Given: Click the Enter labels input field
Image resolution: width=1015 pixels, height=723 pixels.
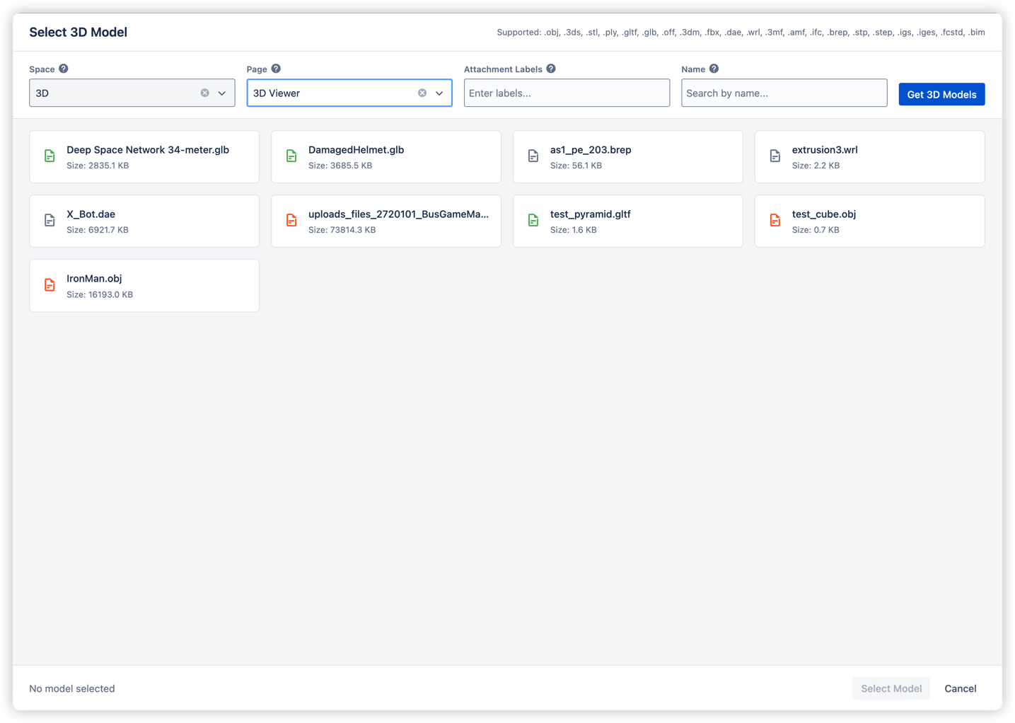Looking at the screenshot, I should pos(567,93).
